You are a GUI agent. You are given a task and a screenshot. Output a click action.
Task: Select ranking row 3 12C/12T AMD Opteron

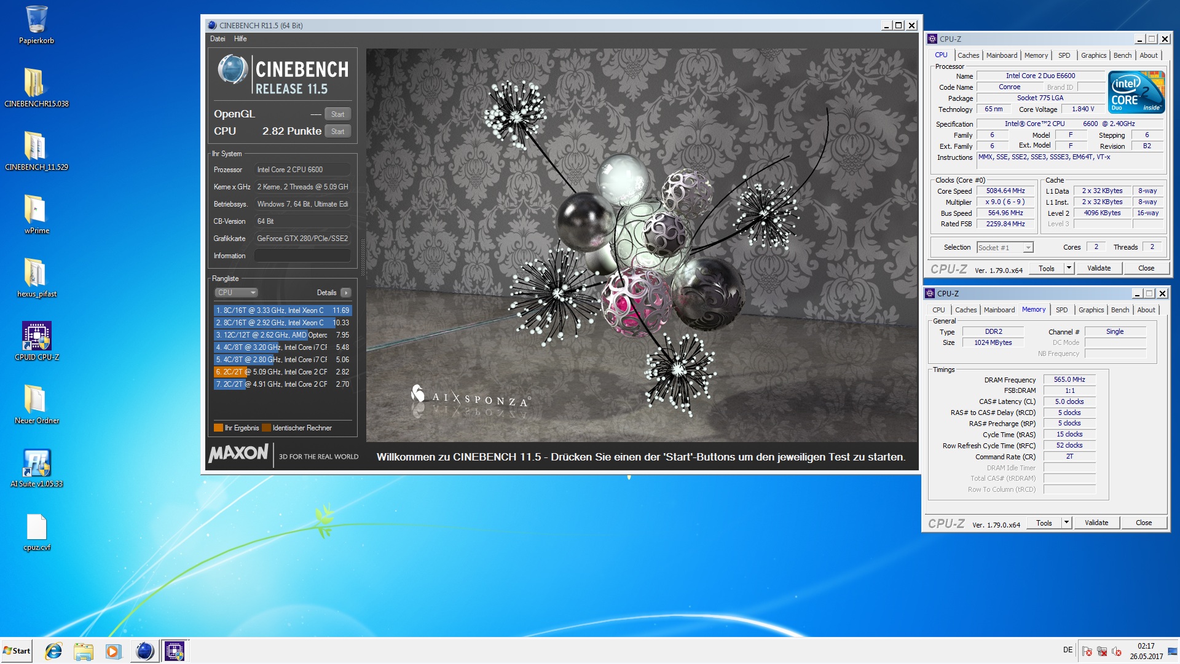pyautogui.click(x=283, y=335)
